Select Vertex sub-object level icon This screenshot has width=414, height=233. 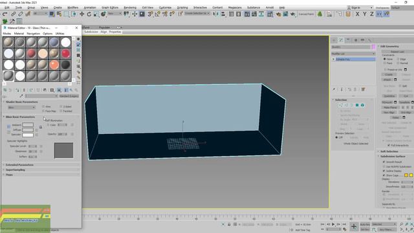[x=341, y=105]
